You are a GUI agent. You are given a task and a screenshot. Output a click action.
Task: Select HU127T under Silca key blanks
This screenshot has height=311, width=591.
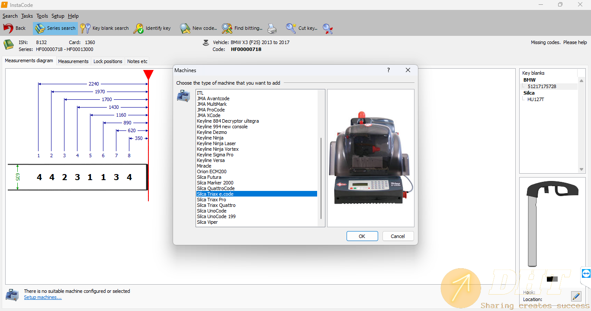(x=536, y=99)
